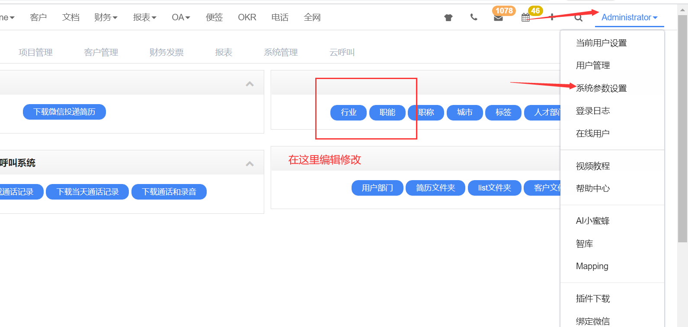Click the 下载通话和录音 button

coord(169,192)
